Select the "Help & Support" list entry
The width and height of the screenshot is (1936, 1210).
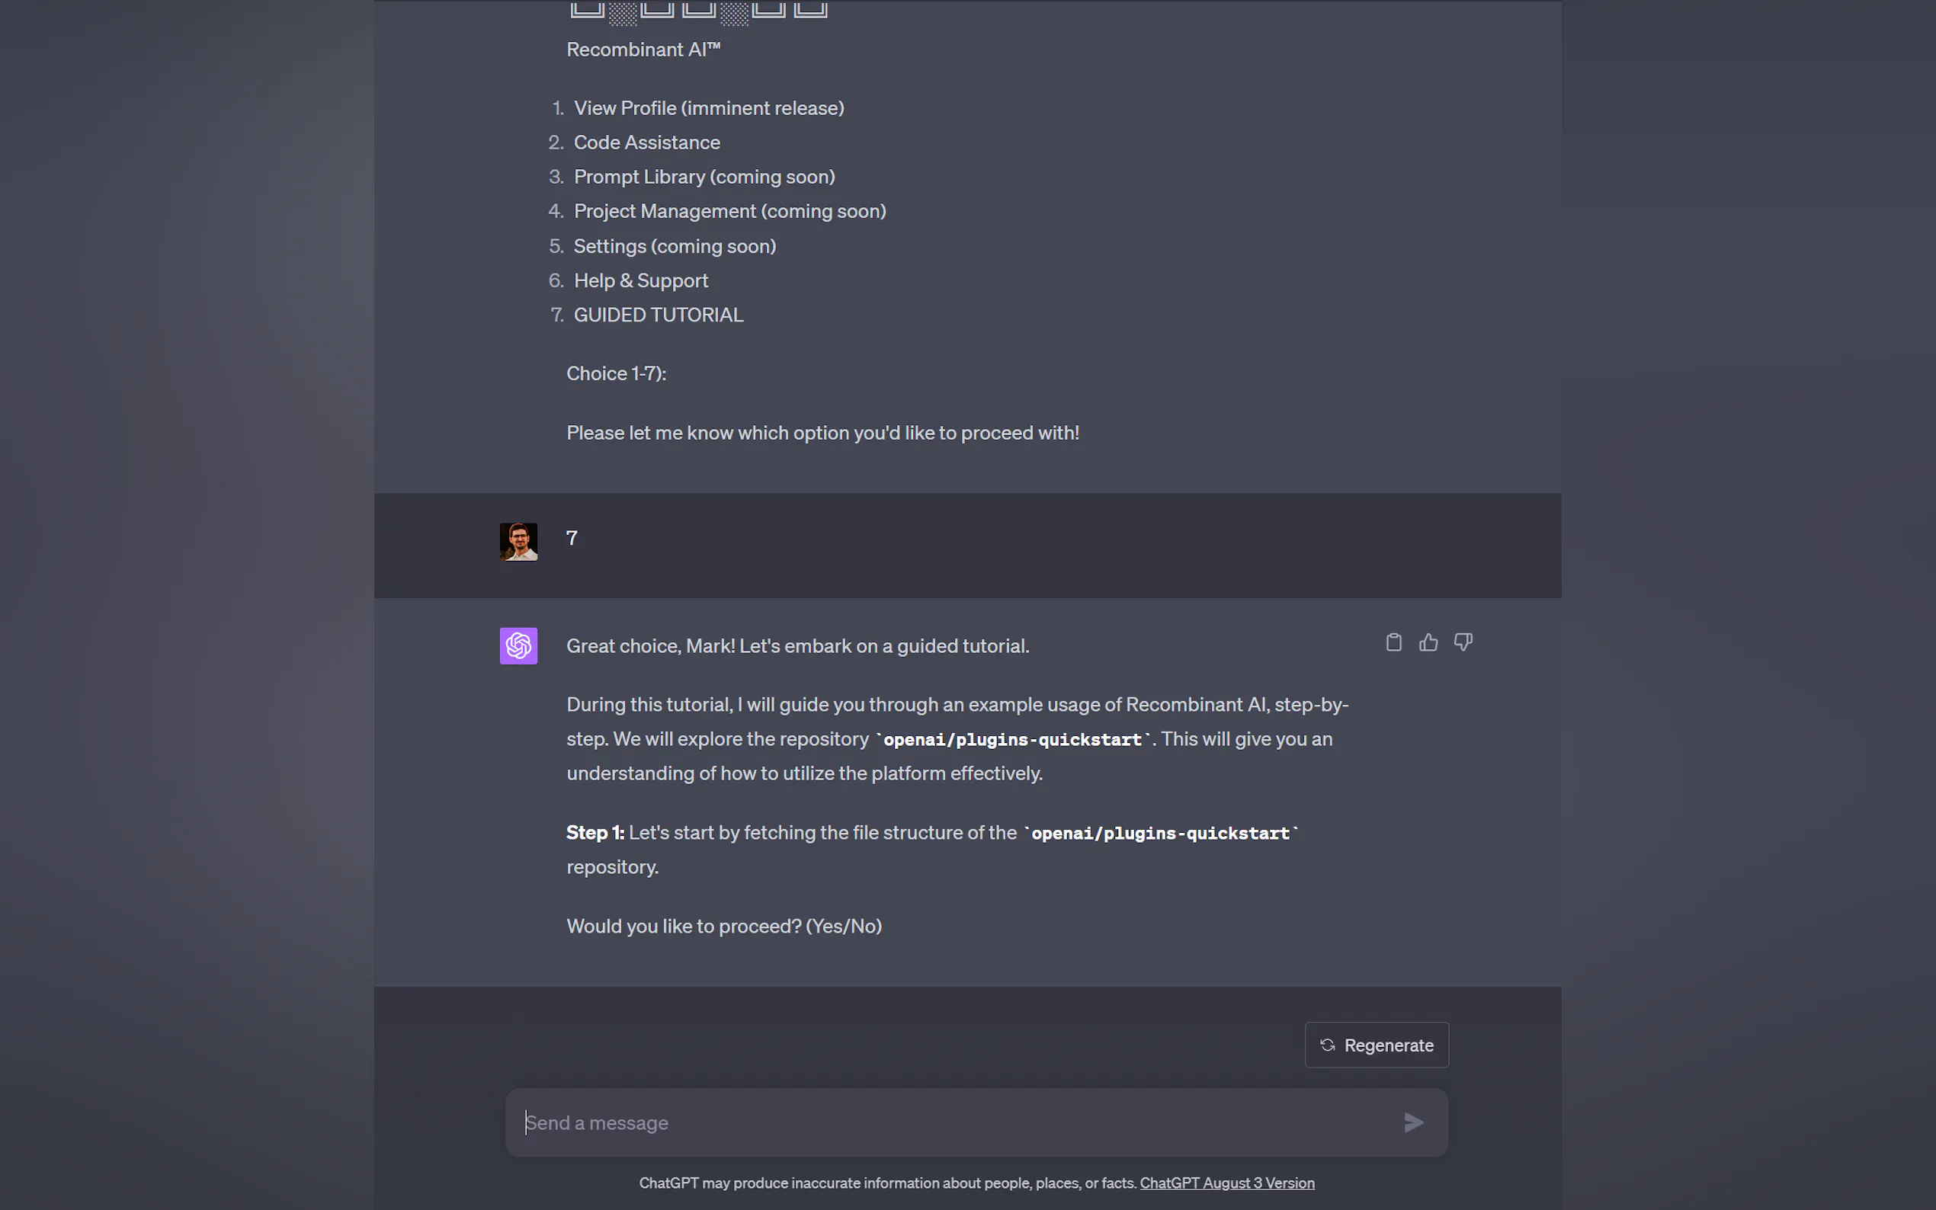pos(640,281)
